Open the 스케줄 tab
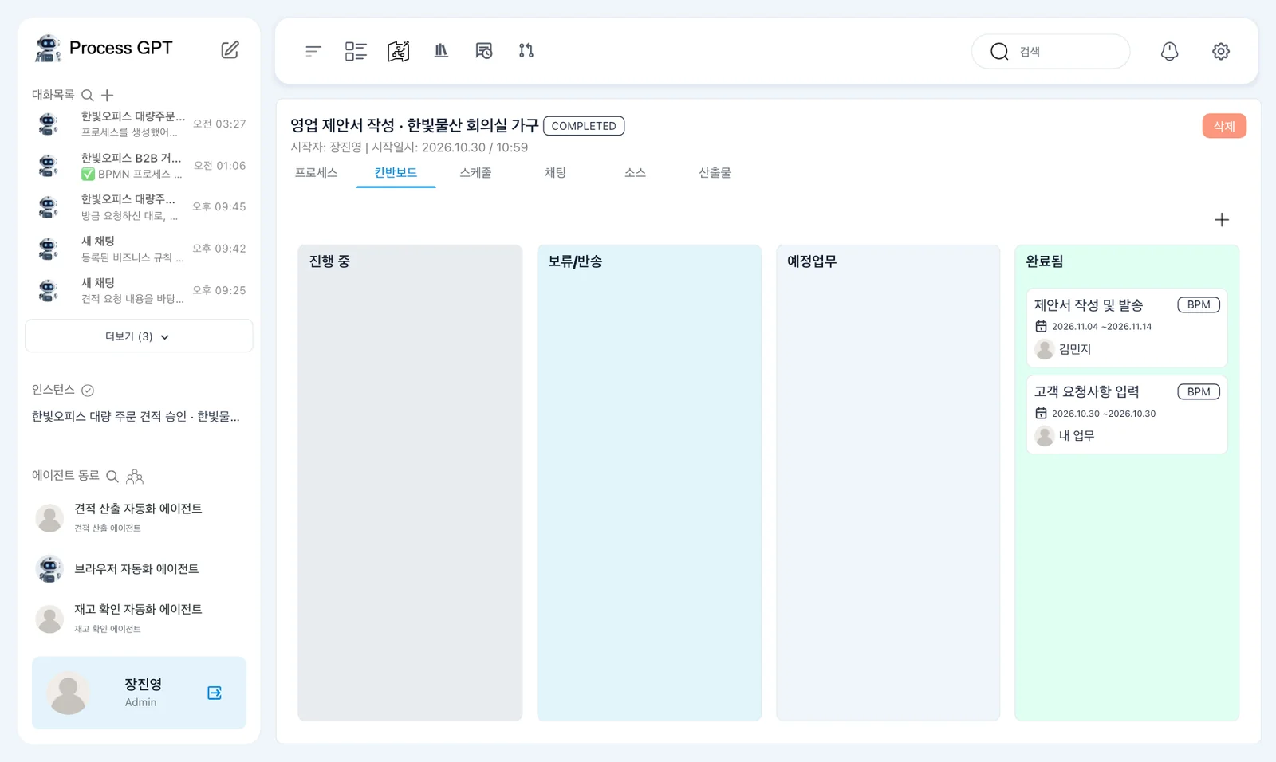 [x=475, y=173]
